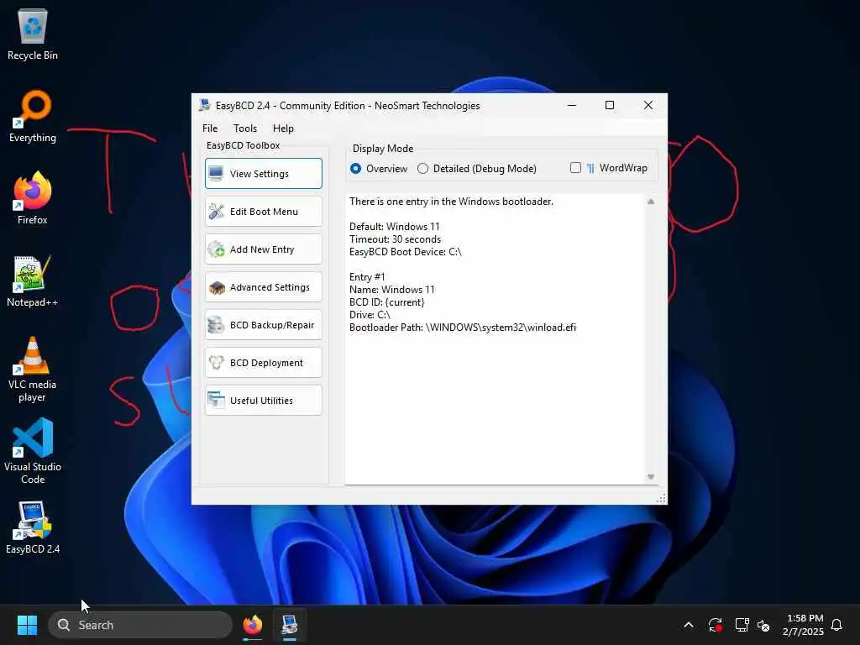Click the 'BCD ID: {current}' line
860x645 pixels.
tap(386, 302)
